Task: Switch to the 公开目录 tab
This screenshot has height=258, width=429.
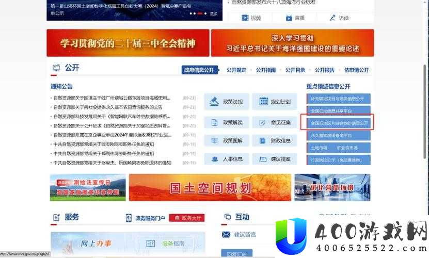Action: [x=295, y=70]
